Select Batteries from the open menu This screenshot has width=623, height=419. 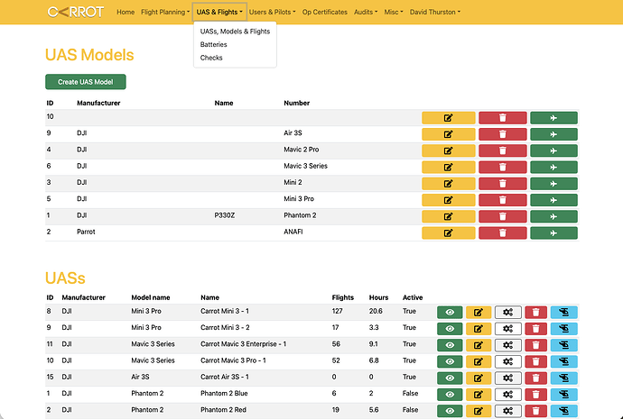coord(213,44)
